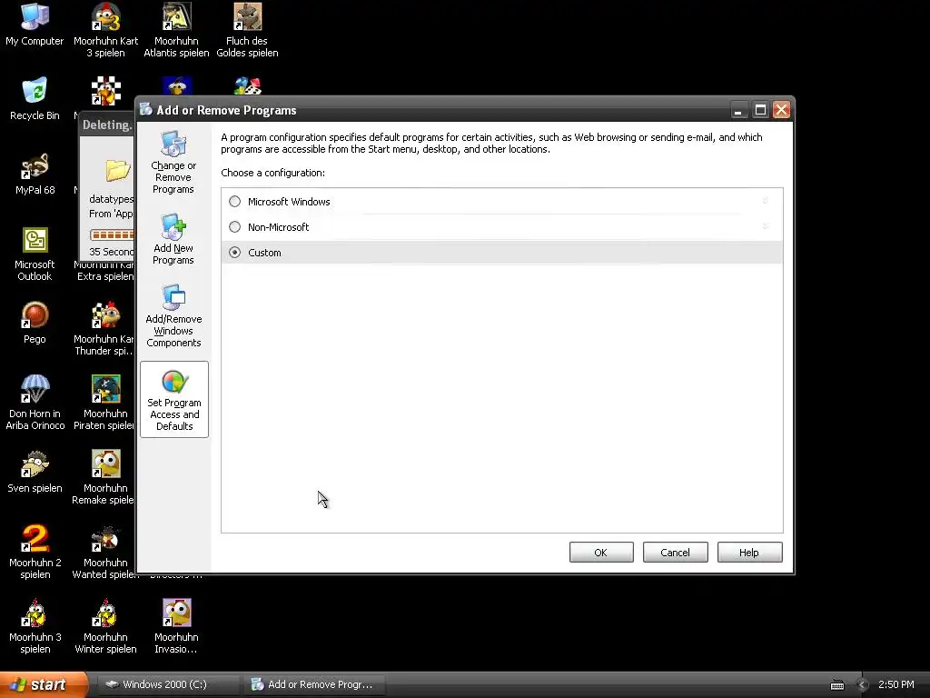Screen dimensions: 930x698
Task: Click the Add or Remove Programs title bar icon
Action: (x=146, y=110)
